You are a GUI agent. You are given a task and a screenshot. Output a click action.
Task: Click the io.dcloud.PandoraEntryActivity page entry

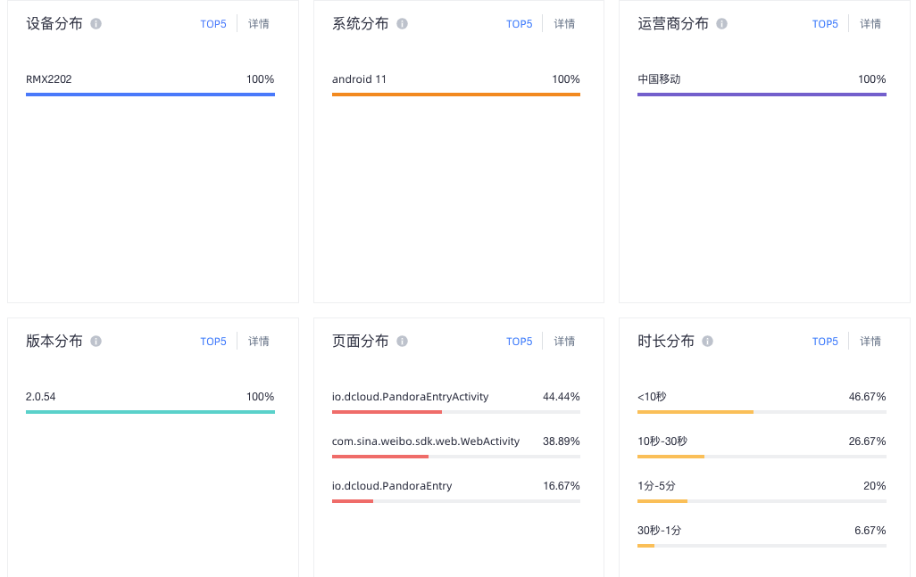click(x=410, y=397)
